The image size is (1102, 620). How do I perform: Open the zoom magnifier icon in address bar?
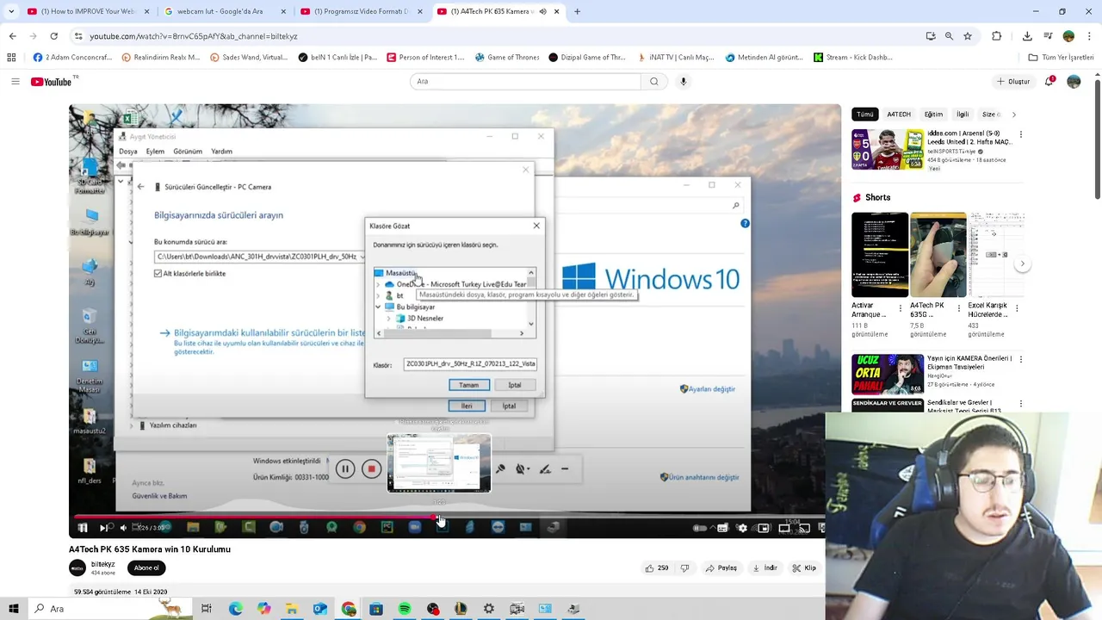(949, 36)
